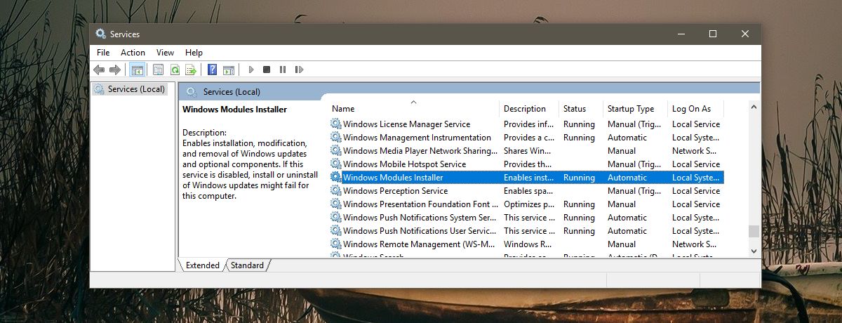Select Windows Push Notifications User Service
Viewport: 842px width, 323px height.
click(526, 231)
